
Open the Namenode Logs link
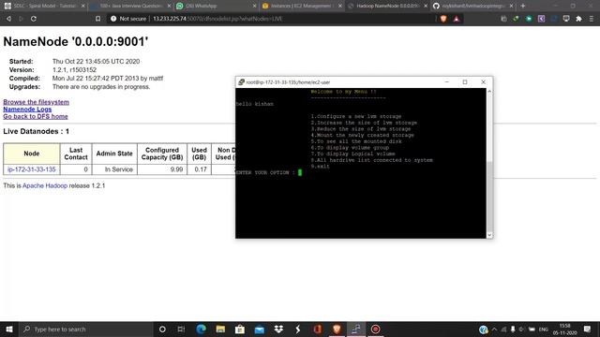pyautogui.click(x=27, y=110)
